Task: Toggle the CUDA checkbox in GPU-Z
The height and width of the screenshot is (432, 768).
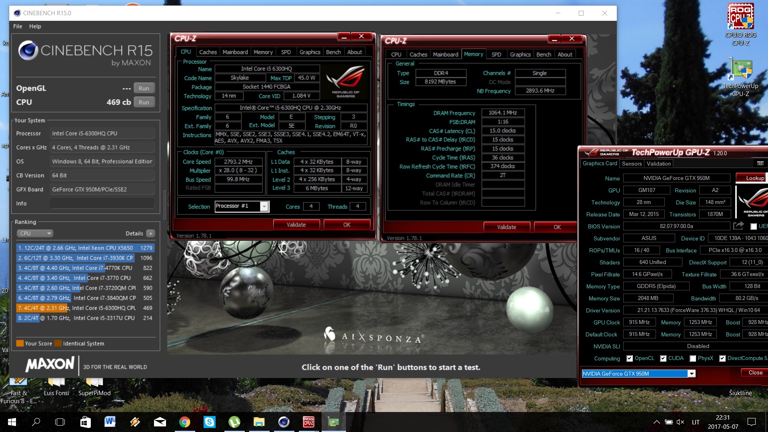Action: pyautogui.click(x=663, y=358)
